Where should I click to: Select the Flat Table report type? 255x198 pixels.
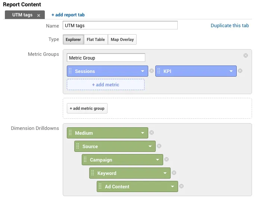(96, 39)
